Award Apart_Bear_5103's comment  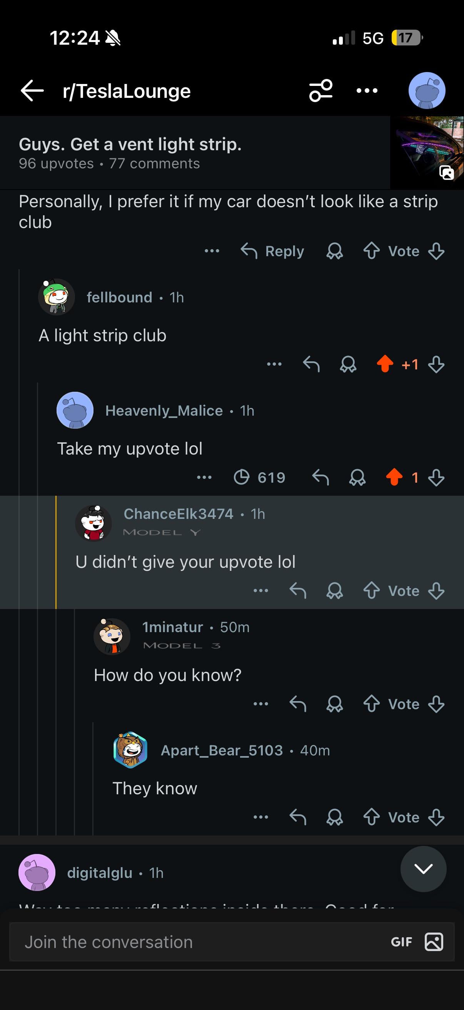click(x=334, y=817)
